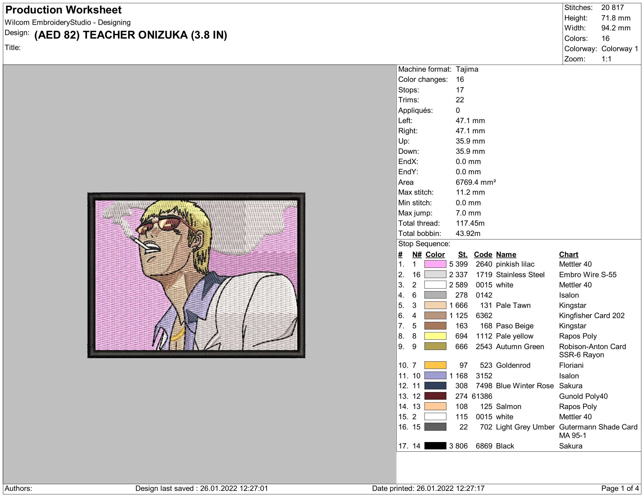644x497 pixels.
Task: Click the Gunold Poly40 chart entry
Action: (x=583, y=396)
